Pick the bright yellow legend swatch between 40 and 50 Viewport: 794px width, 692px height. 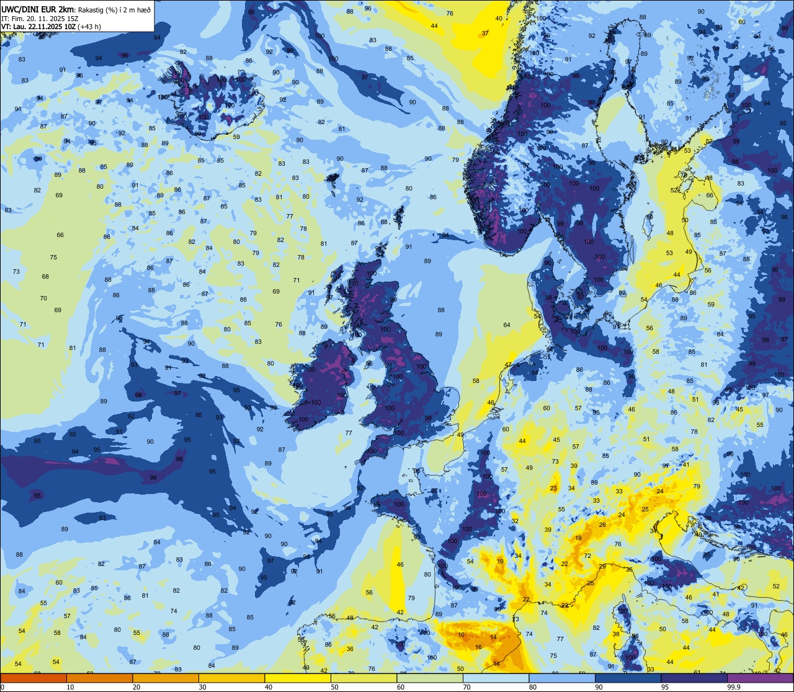[298, 678]
